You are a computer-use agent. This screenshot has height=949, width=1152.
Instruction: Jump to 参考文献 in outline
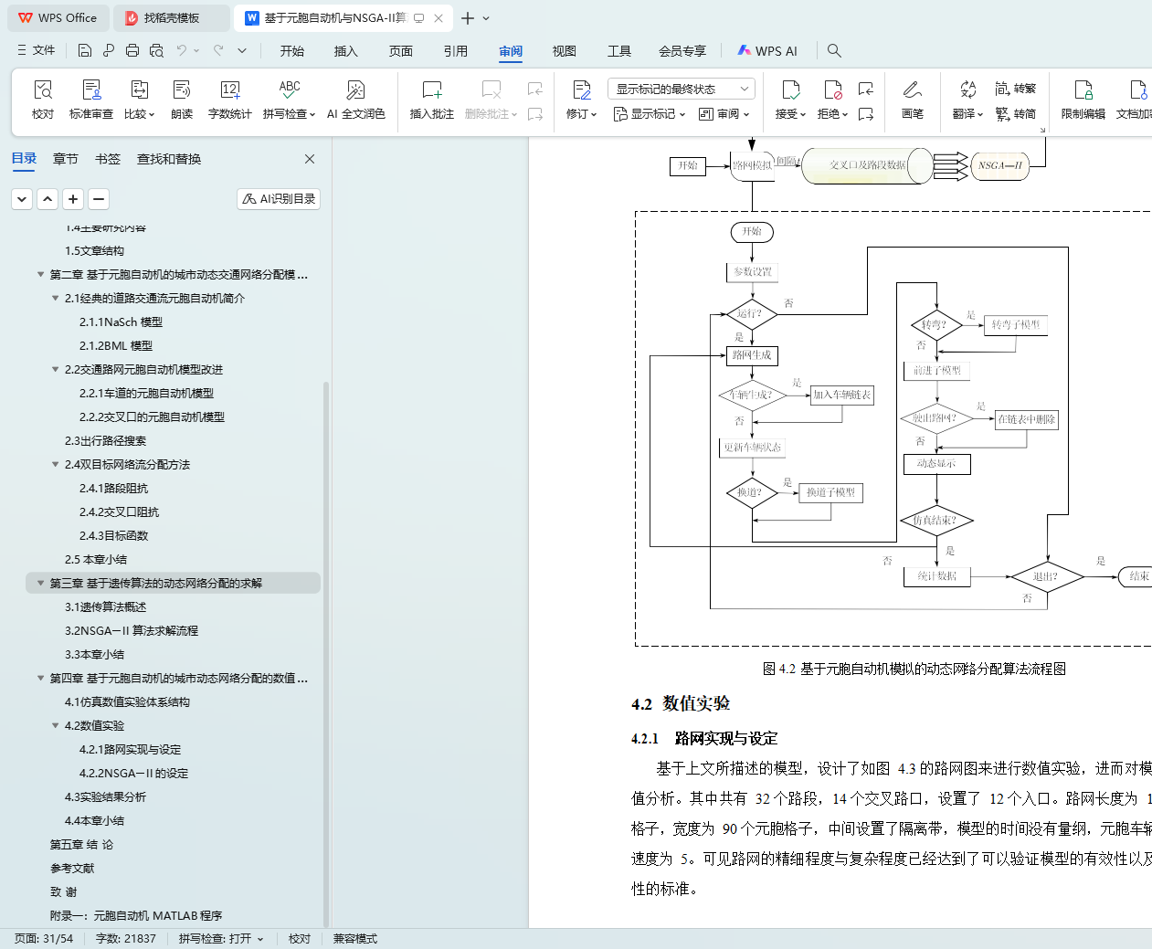(72, 868)
